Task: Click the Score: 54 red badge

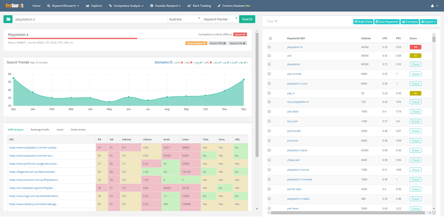Action: pyautogui.click(x=240, y=34)
